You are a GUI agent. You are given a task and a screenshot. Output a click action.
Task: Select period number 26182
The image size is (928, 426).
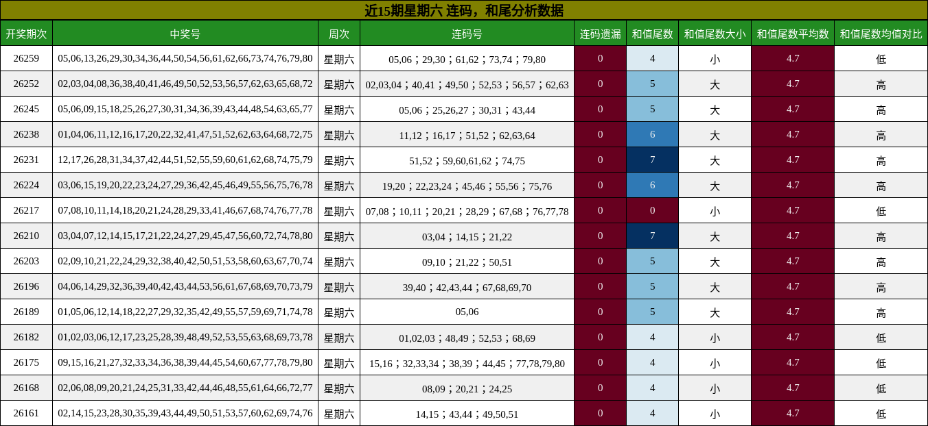pos(26,337)
